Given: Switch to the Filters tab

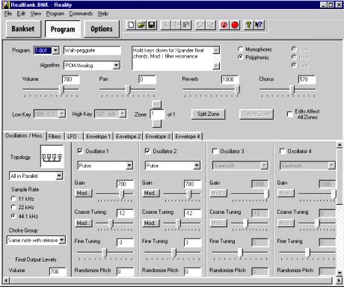Looking at the screenshot, I should point(55,136).
